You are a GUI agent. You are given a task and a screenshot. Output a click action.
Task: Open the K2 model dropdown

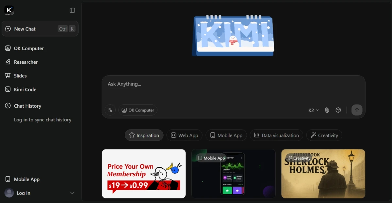tap(314, 110)
